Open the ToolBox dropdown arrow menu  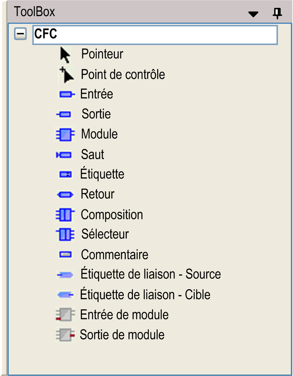[253, 14]
